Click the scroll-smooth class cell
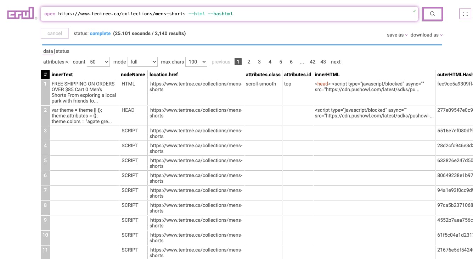473x259 pixels. click(x=263, y=92)
